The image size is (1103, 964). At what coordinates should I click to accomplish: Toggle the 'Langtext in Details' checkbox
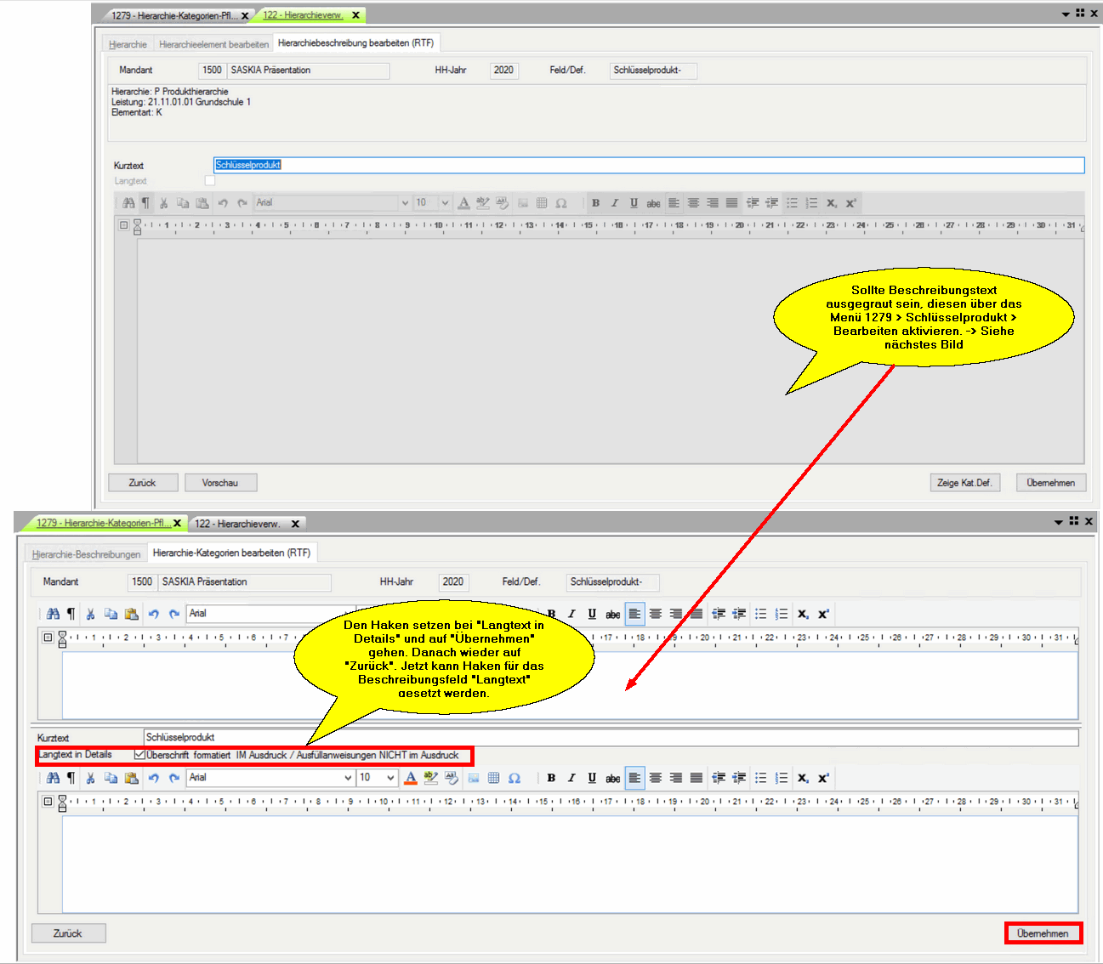click(x=139, y=755)
